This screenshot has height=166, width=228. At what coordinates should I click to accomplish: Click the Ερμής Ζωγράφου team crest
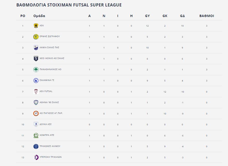36,37
